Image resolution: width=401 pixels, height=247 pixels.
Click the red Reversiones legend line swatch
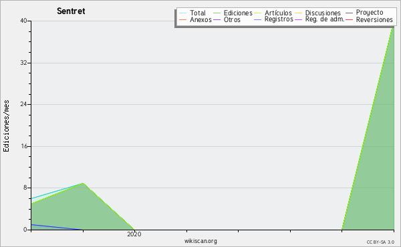click(x=349, y=19)
